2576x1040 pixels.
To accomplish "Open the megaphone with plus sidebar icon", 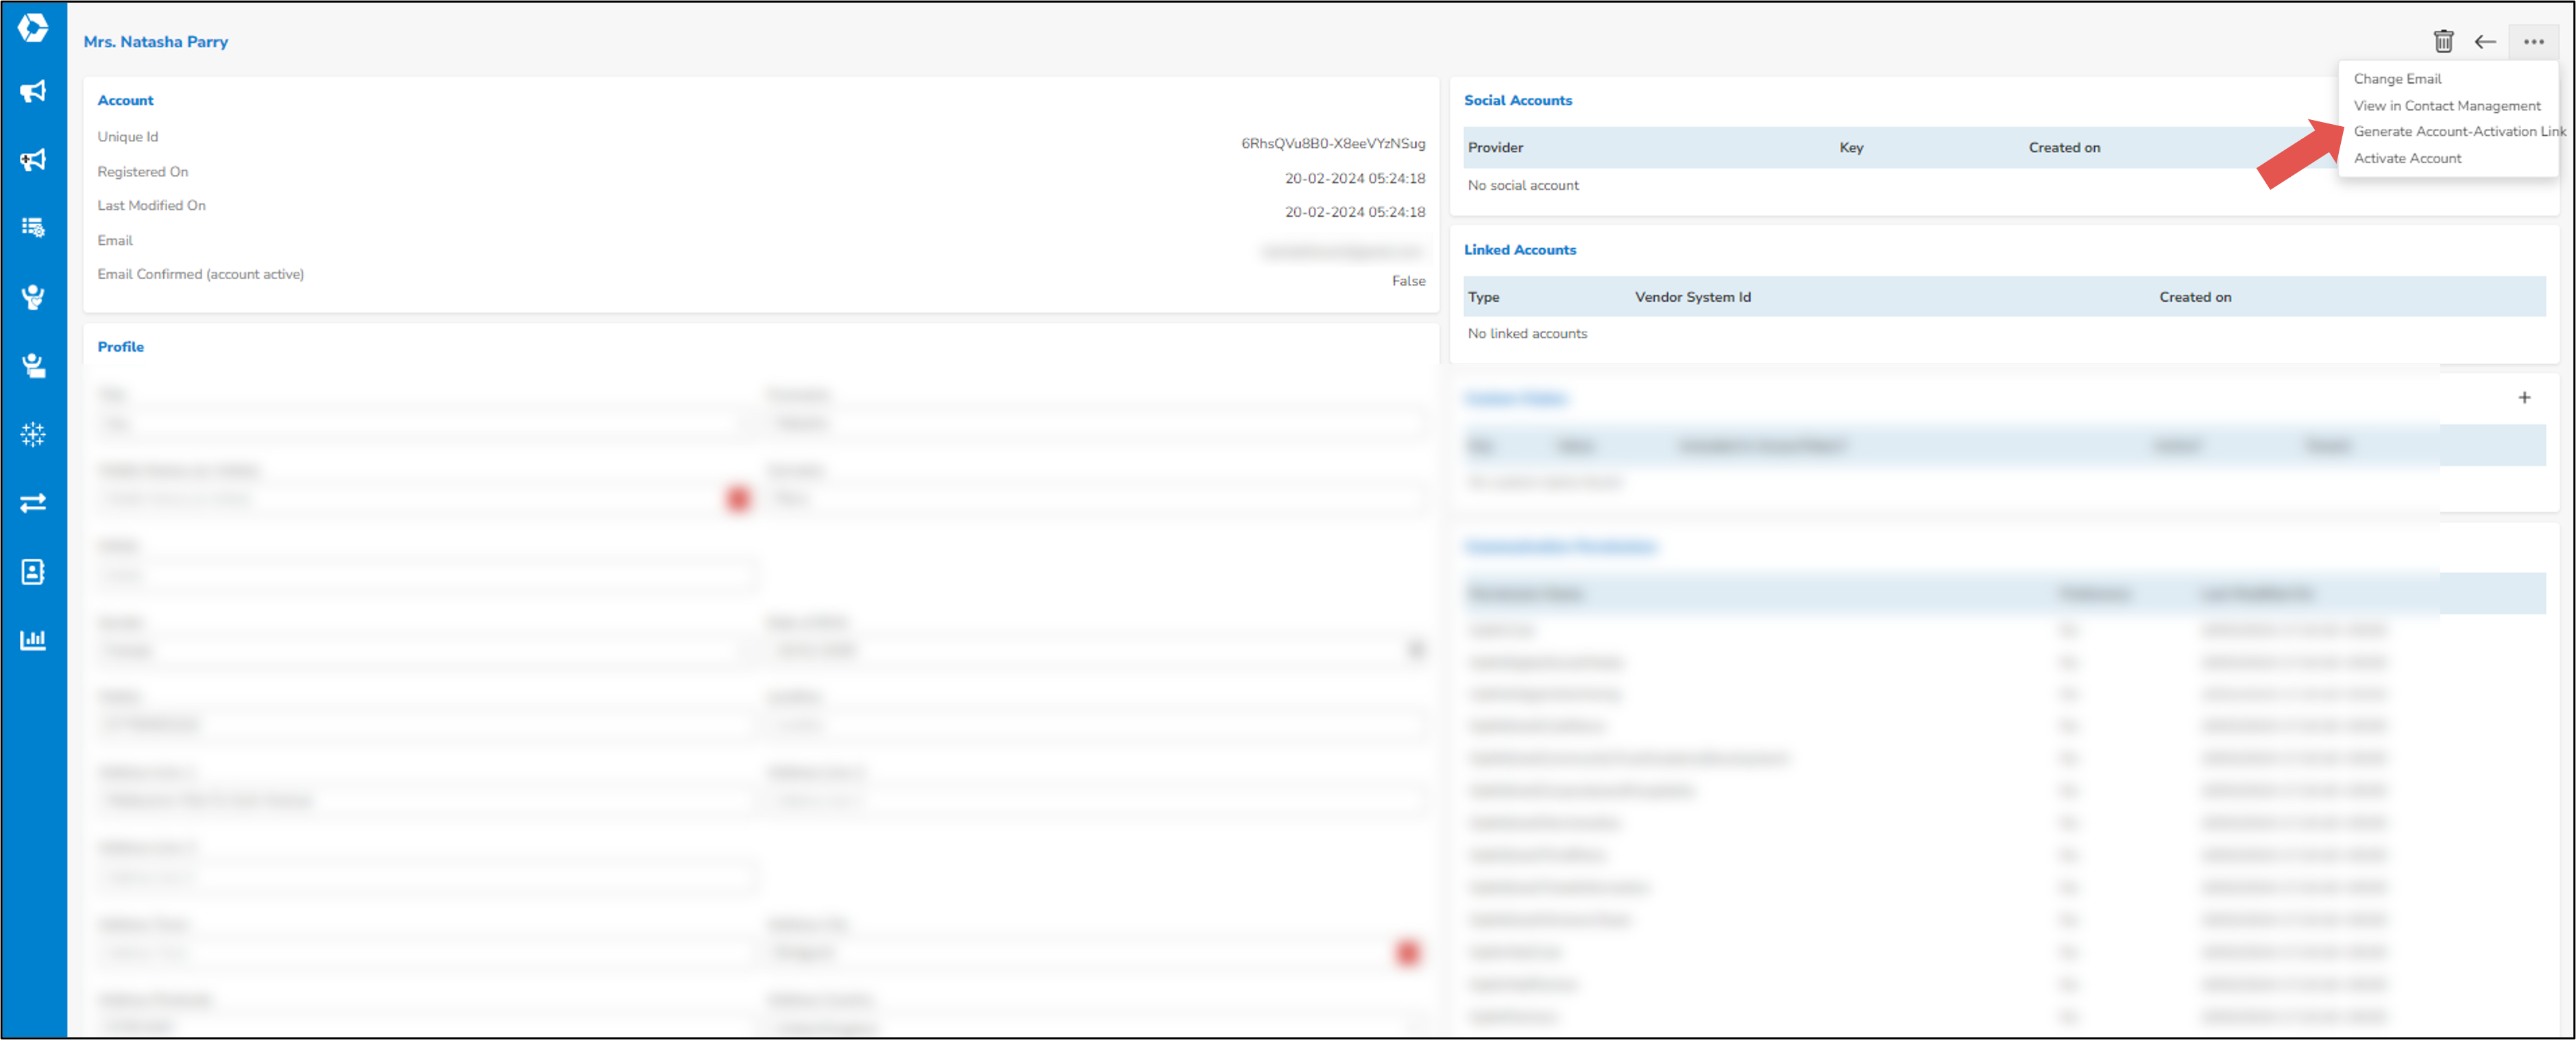I will click(x=33, y=160).
